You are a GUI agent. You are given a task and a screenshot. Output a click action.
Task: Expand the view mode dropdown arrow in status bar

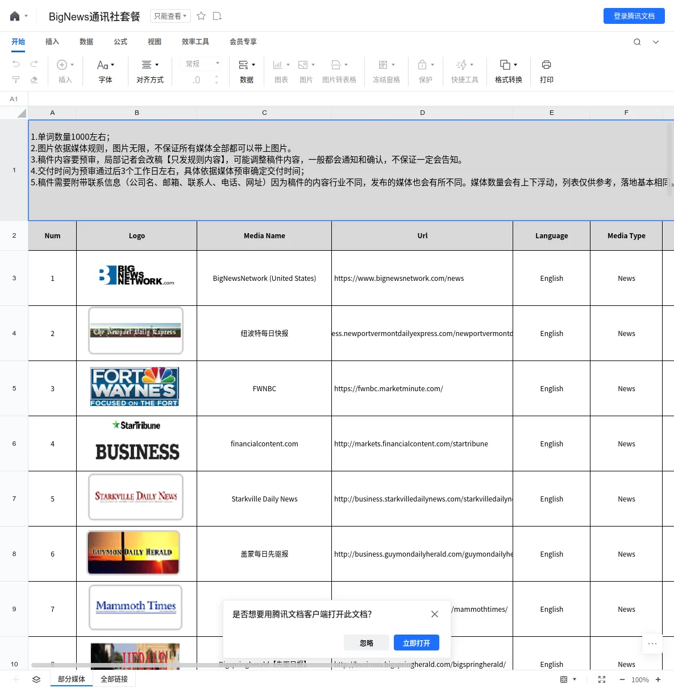tap(575, 679)
